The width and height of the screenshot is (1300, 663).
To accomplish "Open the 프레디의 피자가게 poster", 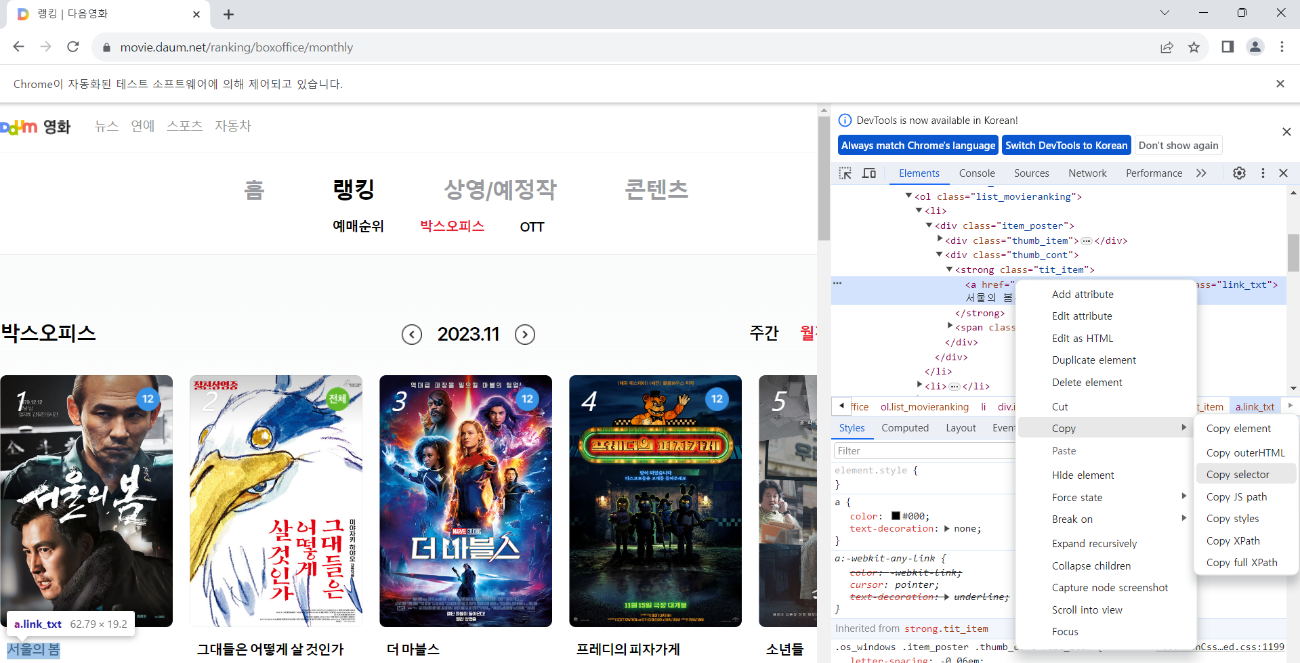I will point(655,501).
